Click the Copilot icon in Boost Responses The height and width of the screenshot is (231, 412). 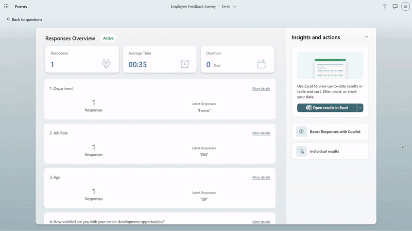[301, 131]
